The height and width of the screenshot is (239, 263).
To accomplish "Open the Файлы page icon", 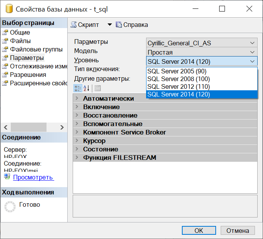I will click(x=5, y=41).
